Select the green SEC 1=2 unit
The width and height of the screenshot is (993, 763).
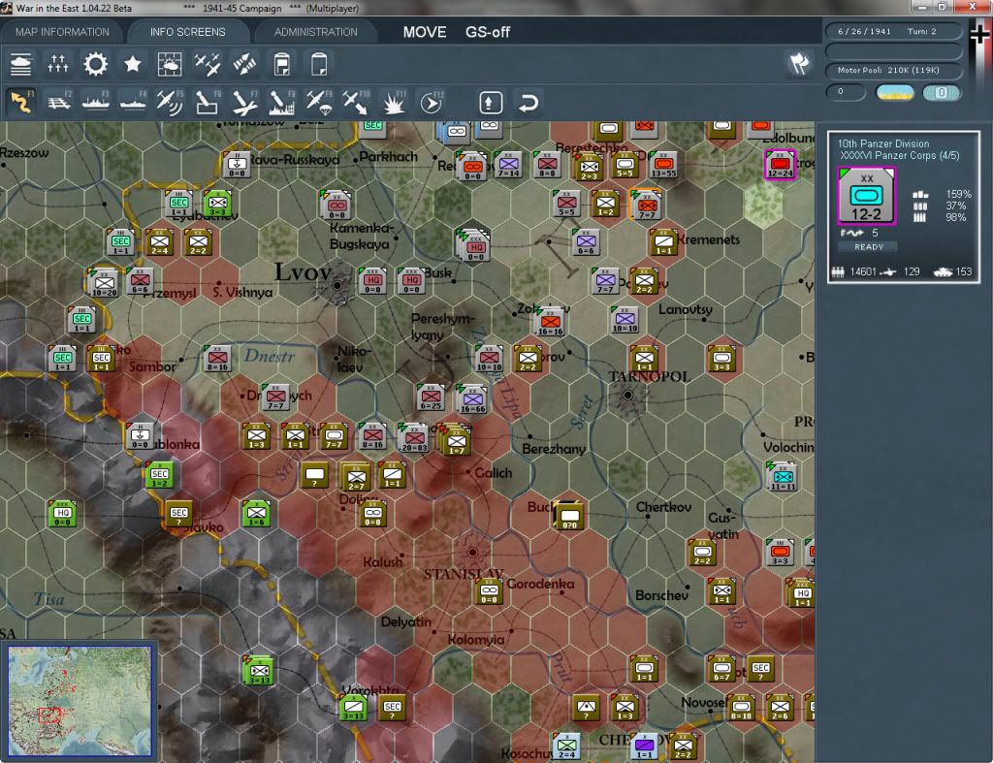click(x=159, y=475)
